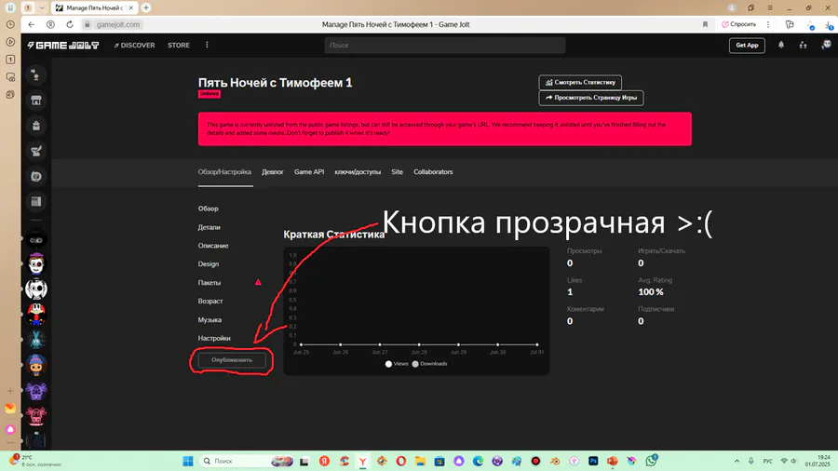838x471 pixels.
Task: Open the notifications bell icon
Action: [781, 46]
